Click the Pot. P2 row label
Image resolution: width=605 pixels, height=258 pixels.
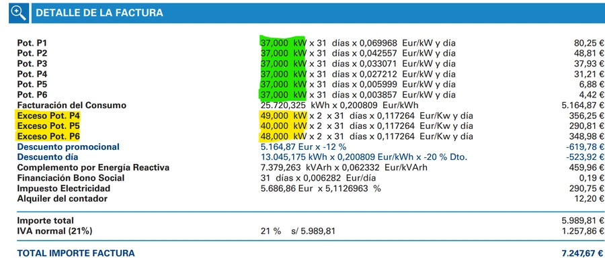pos(32,53)
